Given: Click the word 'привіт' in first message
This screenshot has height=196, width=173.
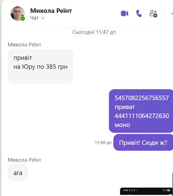Looking at the screenshot, I should [x=23, y=58].
